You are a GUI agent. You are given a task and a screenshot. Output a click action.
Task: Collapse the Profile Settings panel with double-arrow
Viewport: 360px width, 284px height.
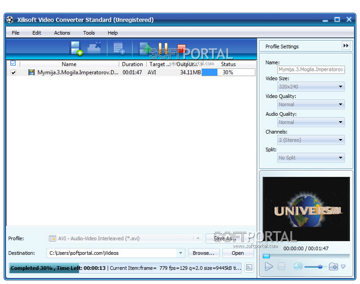346,46
